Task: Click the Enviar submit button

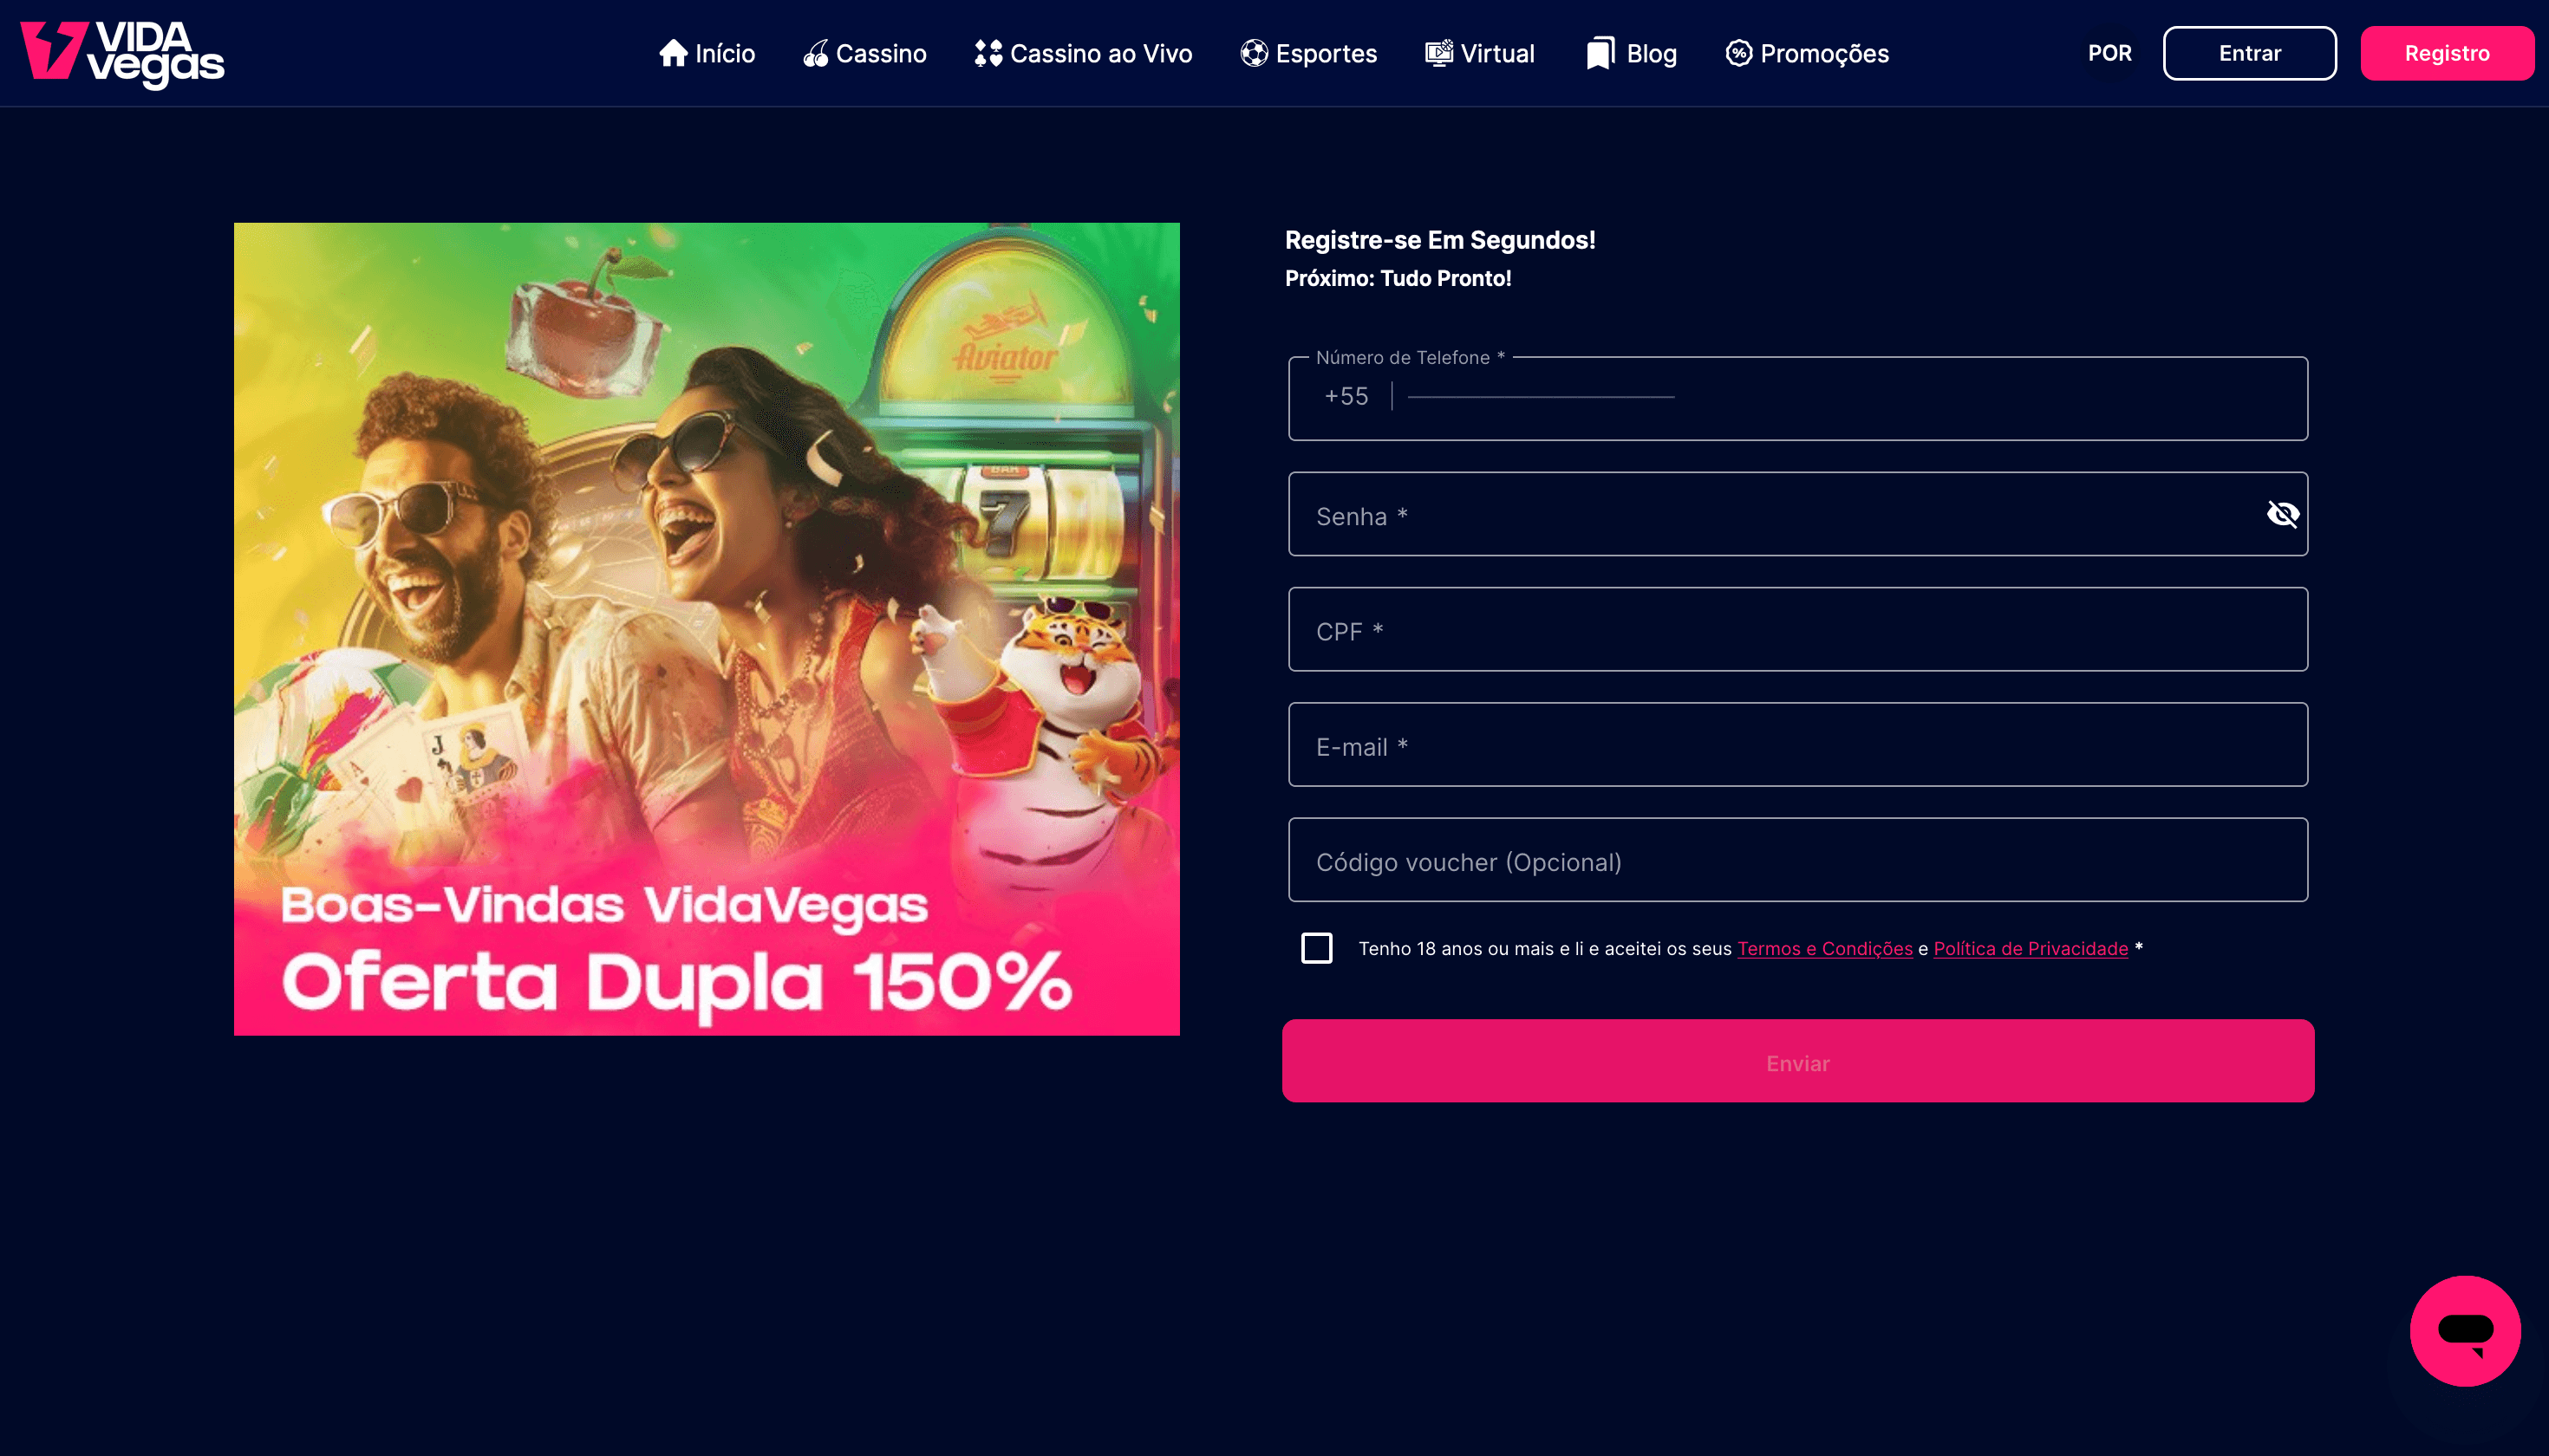Action: [1797, 1061]
